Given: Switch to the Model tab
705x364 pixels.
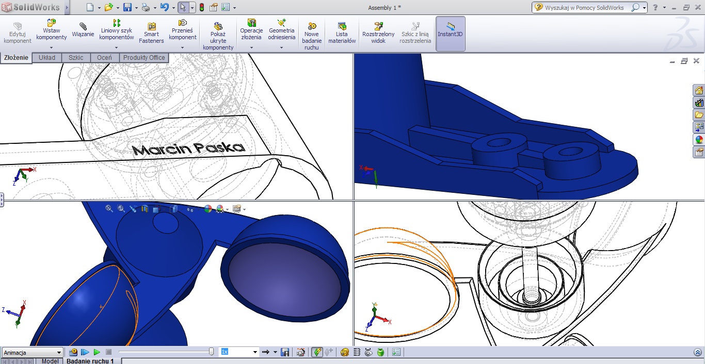Looking at the screenshot, I should click(50, 361).
